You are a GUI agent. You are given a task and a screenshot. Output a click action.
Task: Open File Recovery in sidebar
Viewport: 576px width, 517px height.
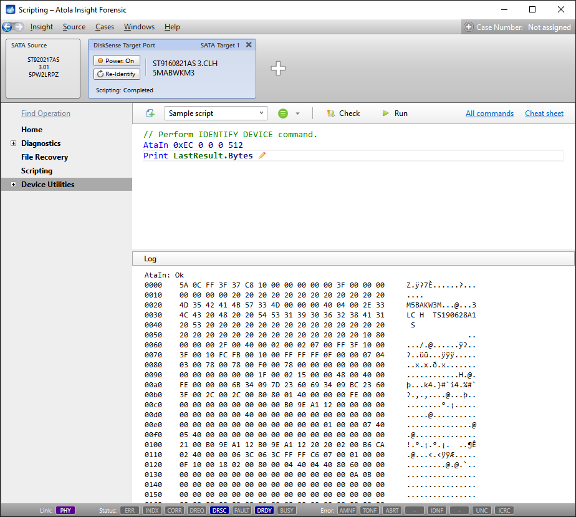click(44, 157)
